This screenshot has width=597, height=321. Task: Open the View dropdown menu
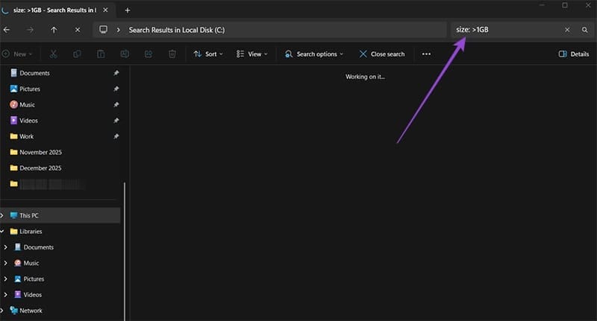click(252, 54)
